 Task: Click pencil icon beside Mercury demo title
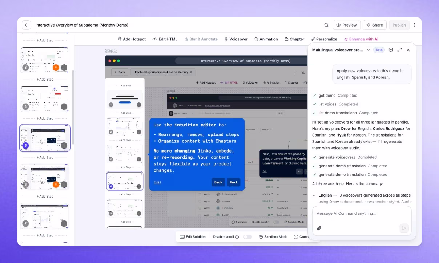191,72
